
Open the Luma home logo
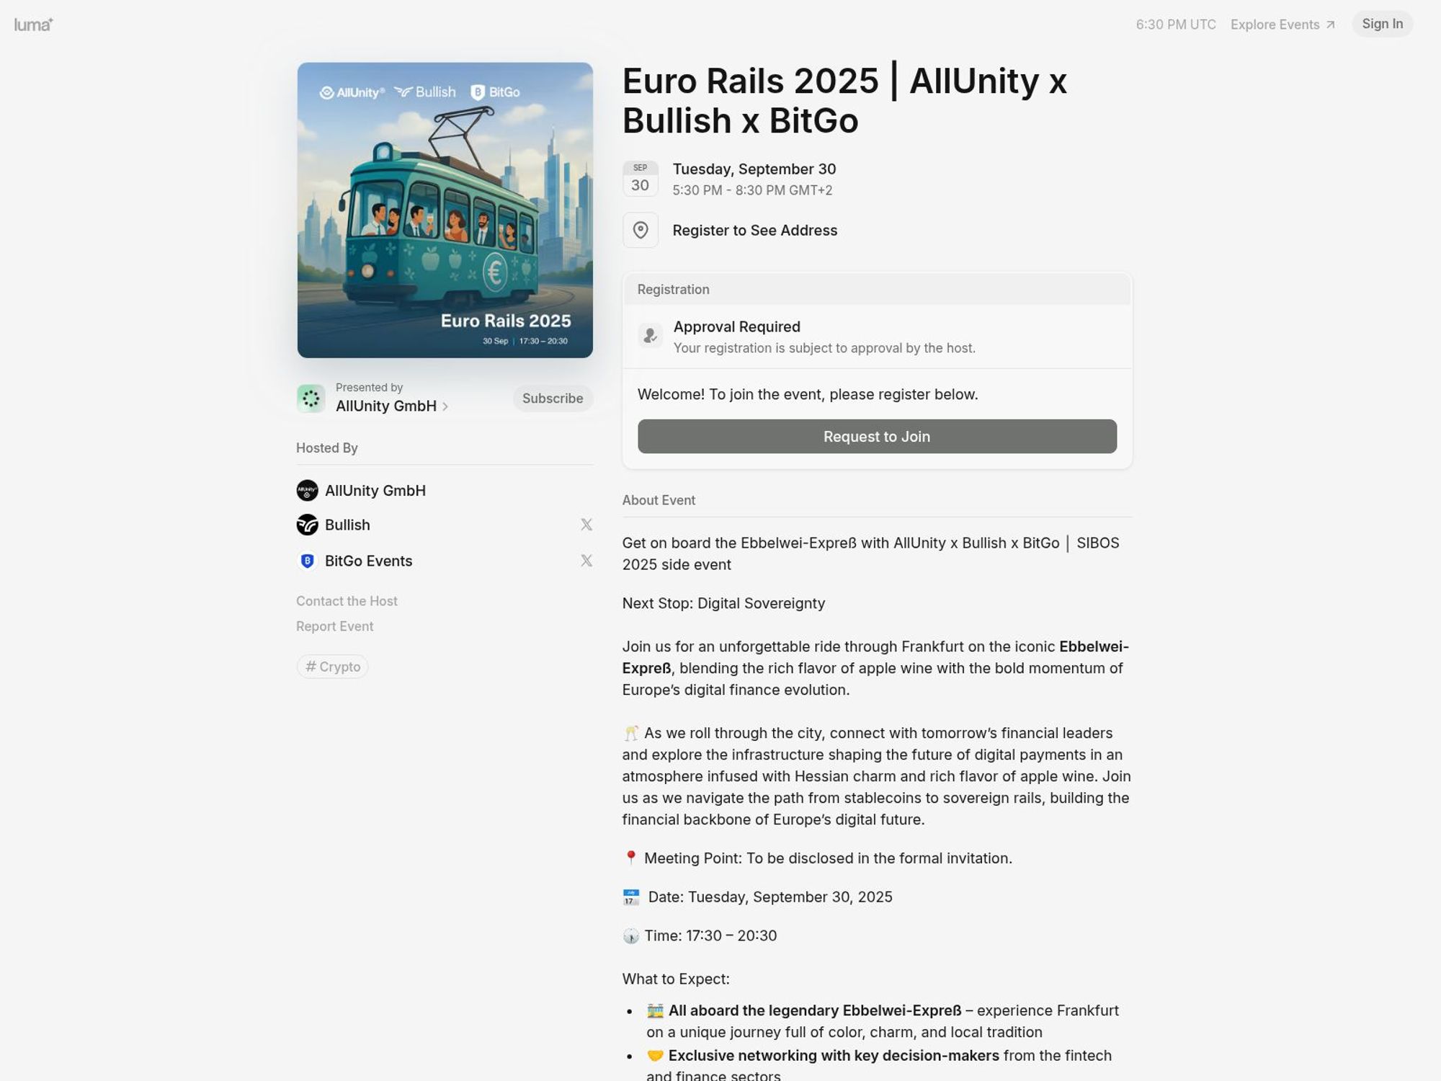tap(33, 25)
